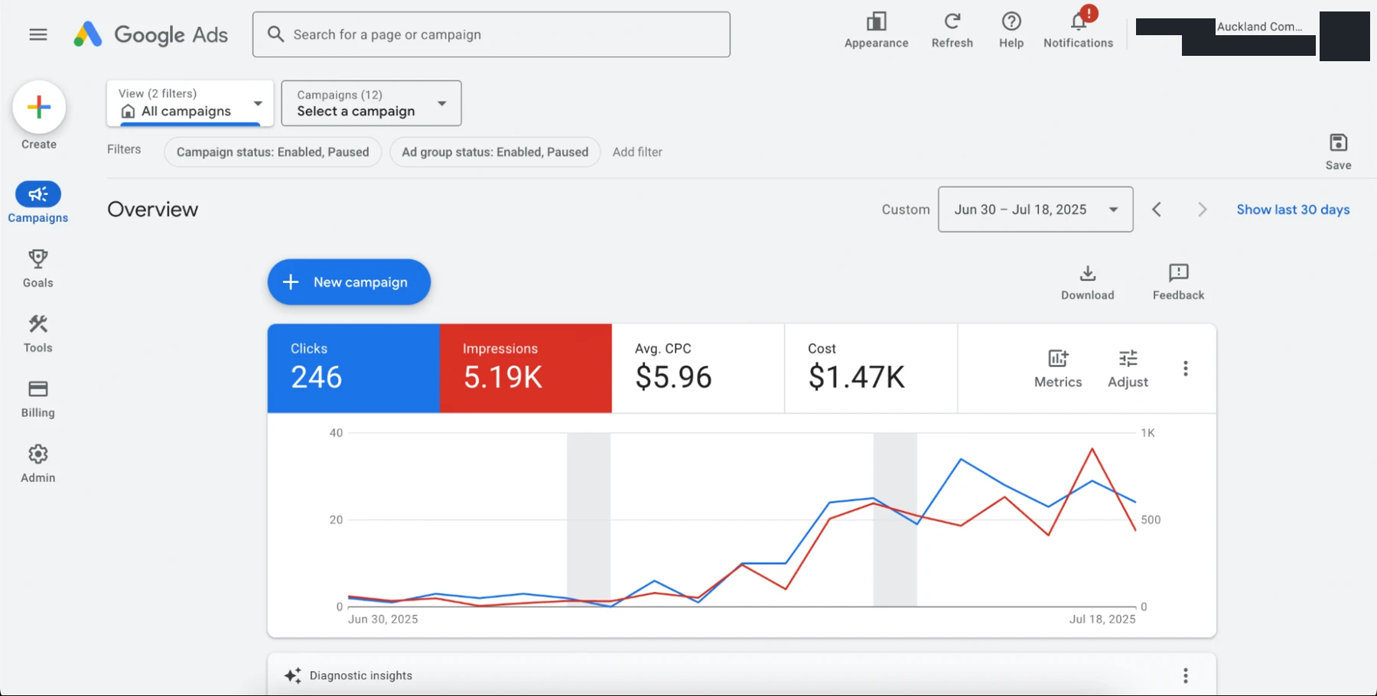The height and width of the screenshot is (696, 1377).
Task: Edit the Campaign status filter chip
Action: tap(272, 152)
